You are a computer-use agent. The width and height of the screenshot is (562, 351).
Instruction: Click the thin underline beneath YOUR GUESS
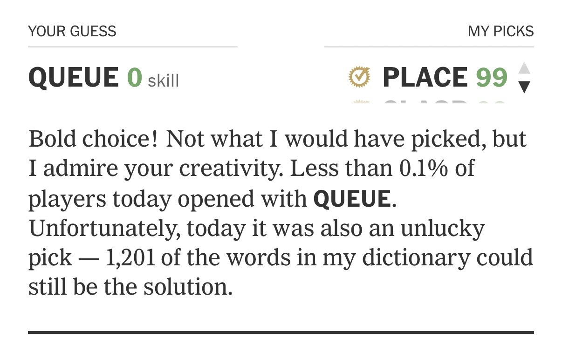pyautogui.click(x=132, y=47)
